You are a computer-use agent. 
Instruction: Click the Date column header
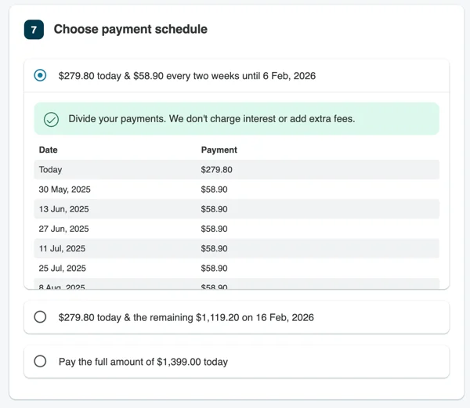click(49, 150)
